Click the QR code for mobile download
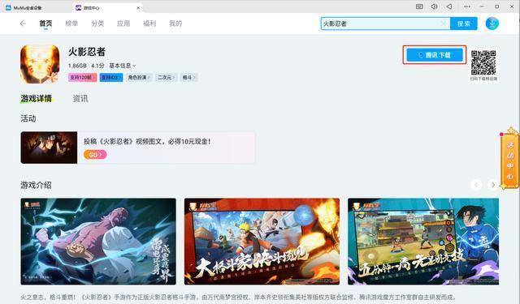The image size is (520, 304). (x=483, y=63)
